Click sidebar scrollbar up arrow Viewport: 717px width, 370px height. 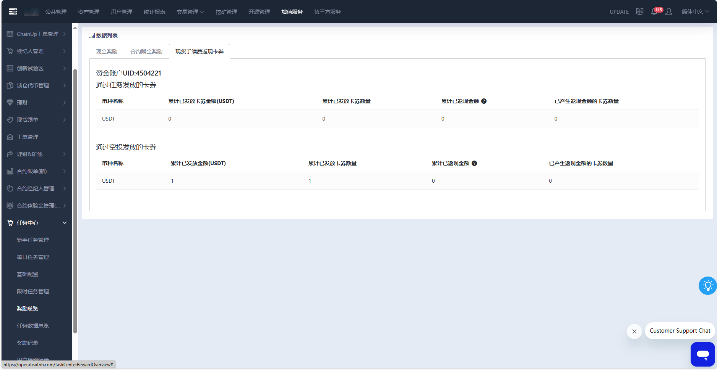point(75,28)
